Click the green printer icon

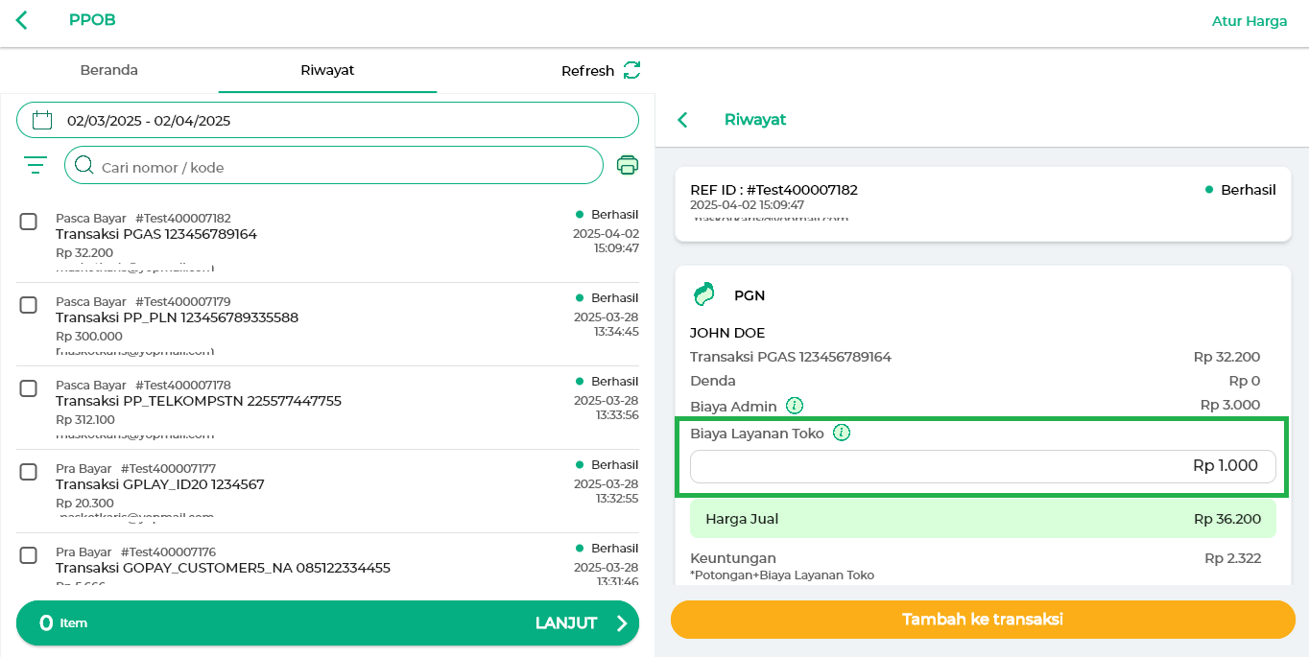point(628,165)
